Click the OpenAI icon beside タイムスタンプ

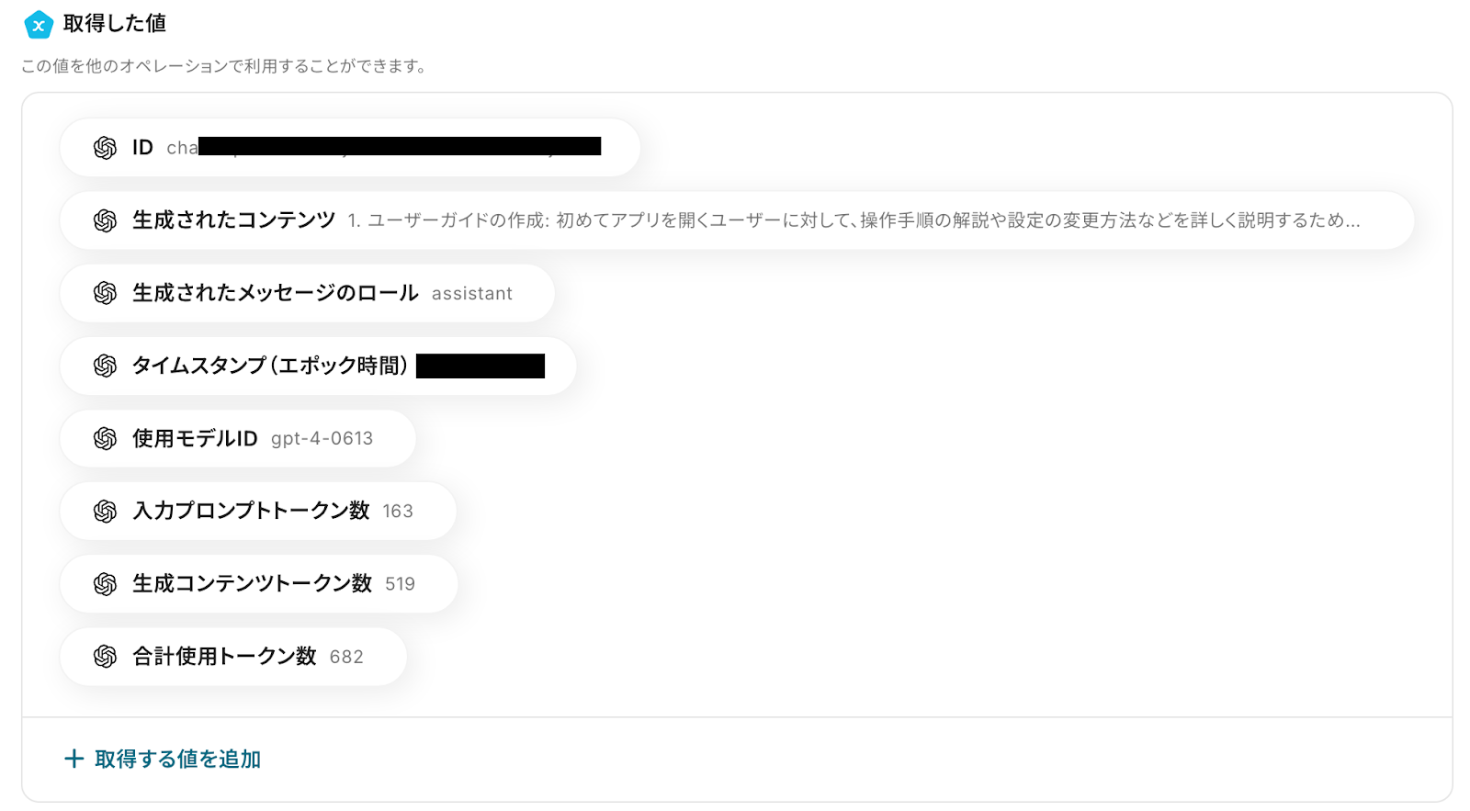105,366
